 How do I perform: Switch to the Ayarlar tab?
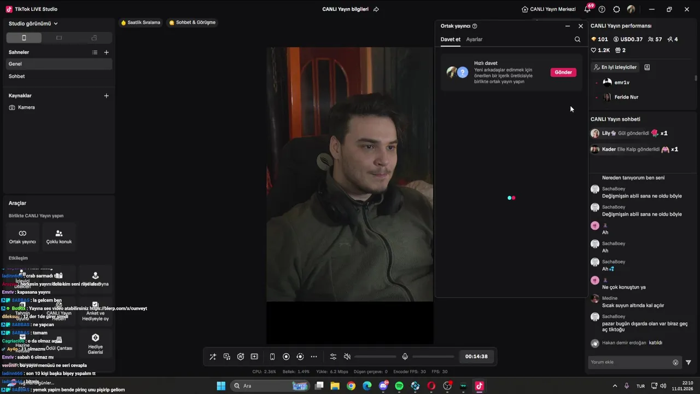coord(474,39)
